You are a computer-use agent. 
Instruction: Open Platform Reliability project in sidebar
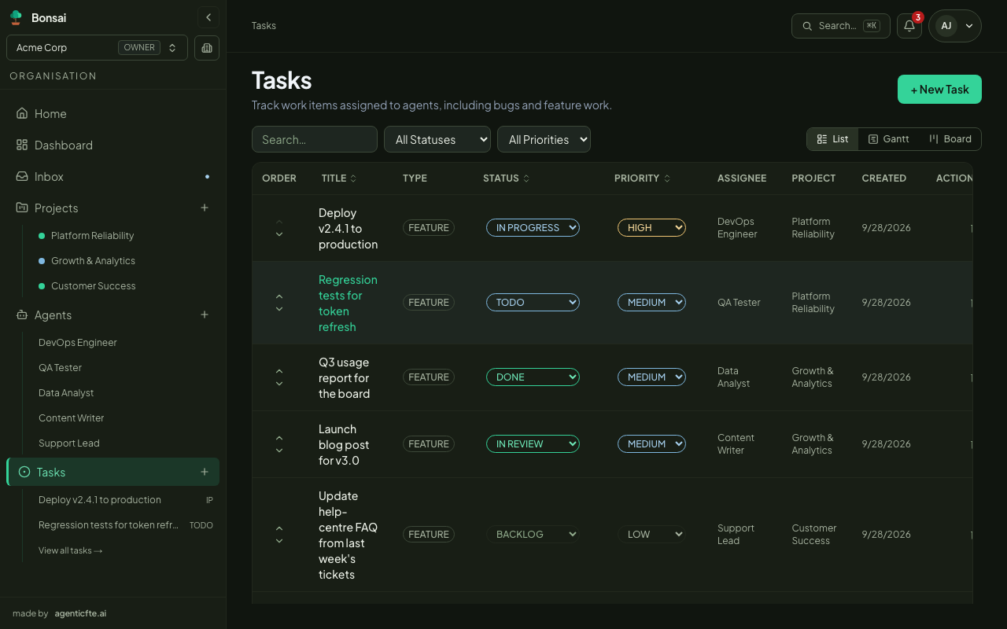tap(92, 236)
